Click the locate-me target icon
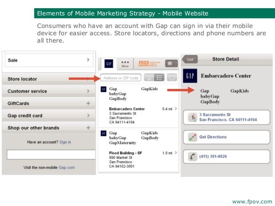 pyautogui.click(x=172, y=77)
